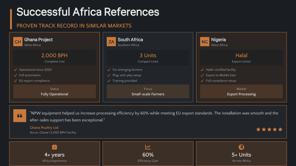Click the checkmark beside Halal-certified facility

tap(202, 70)
